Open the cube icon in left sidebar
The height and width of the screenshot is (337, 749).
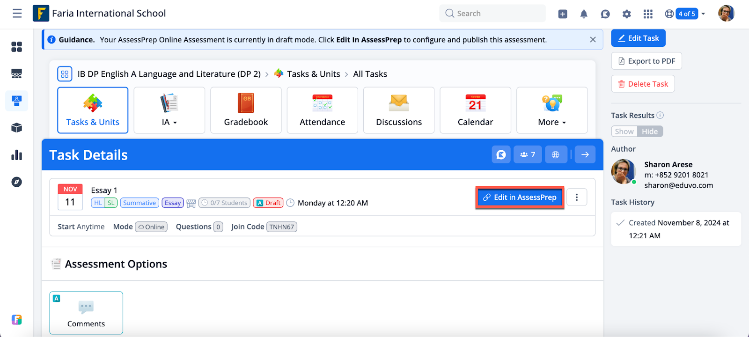pos(17,128)
